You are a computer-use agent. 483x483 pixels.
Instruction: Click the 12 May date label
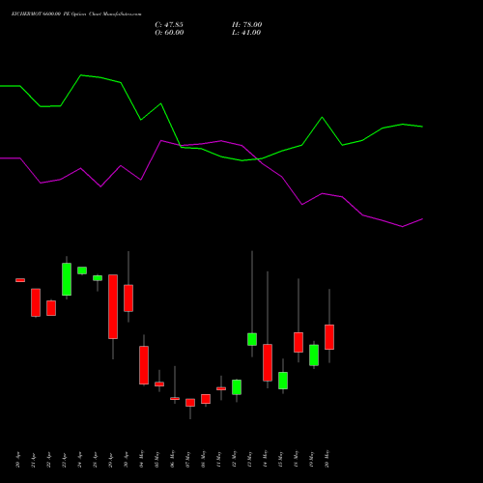(234, 459)
